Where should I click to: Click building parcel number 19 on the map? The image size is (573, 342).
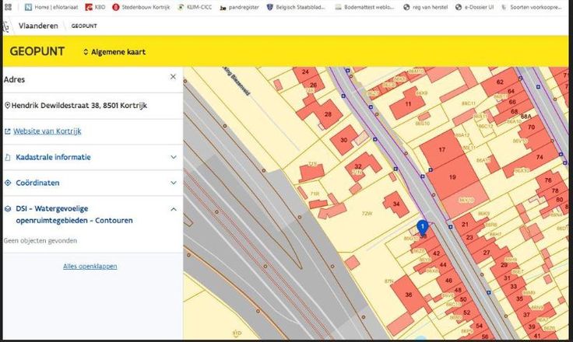452,177
